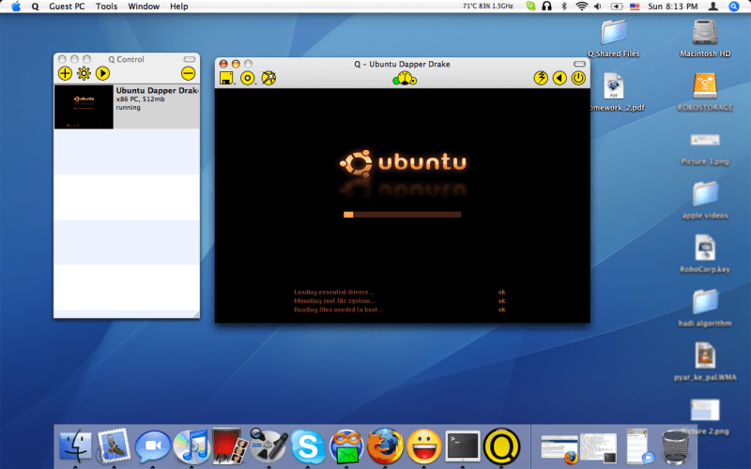Click the floppy disk icon in Q toolbar
Screen dimensions: 751x469
click(x=226, y=78)
